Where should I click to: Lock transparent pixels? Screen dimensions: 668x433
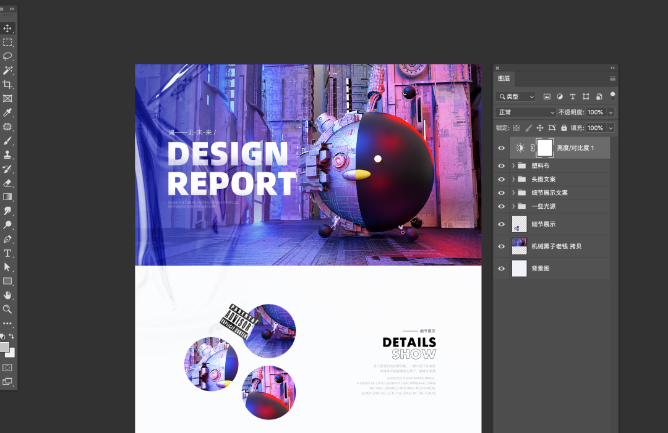click(x=516, y=128)
